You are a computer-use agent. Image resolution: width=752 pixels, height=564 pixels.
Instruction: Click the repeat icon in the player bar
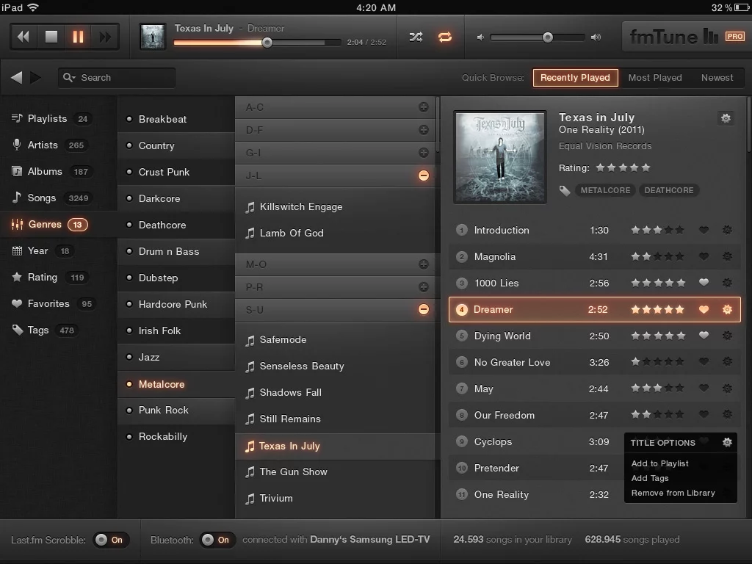pos(445,37)
